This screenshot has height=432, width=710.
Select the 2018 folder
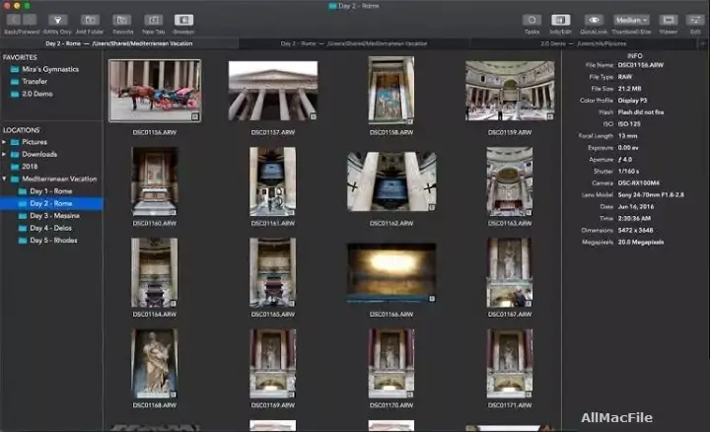[x=30, y=167]
